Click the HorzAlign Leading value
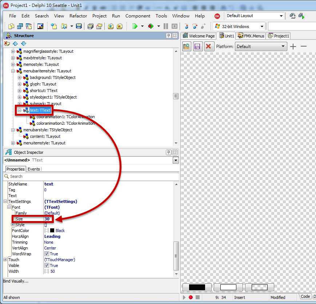The height and width of the screenshot is (304, 316). click(x=52, y=236)
